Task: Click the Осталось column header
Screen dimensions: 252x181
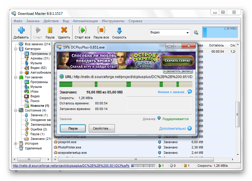Action: pos(216,45)
